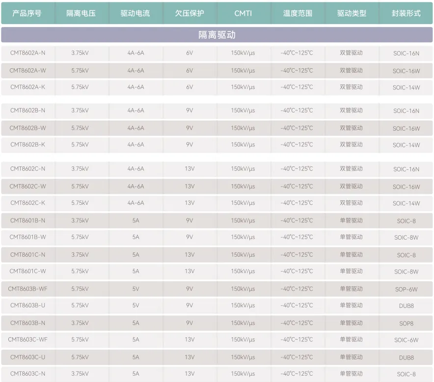Select product CMT8603C-U

pos(27,357)
